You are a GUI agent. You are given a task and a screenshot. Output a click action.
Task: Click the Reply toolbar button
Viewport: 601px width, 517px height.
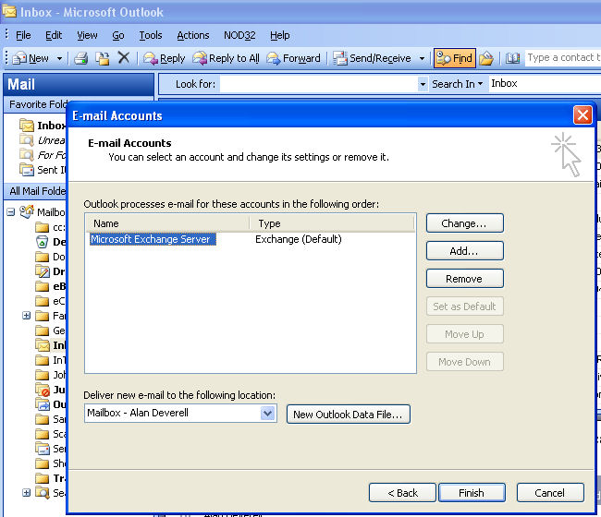(x=164, y=58)
